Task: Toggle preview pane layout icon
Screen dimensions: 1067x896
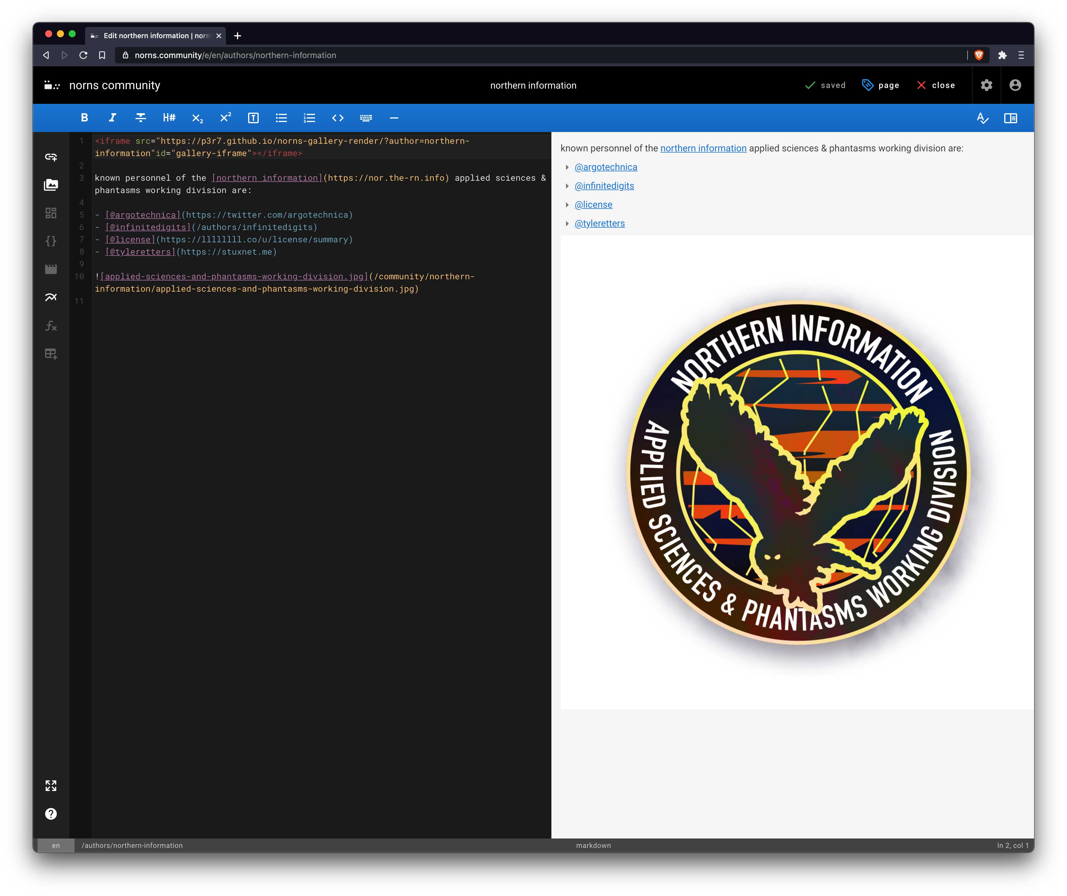Action: tap(1011, 118)
